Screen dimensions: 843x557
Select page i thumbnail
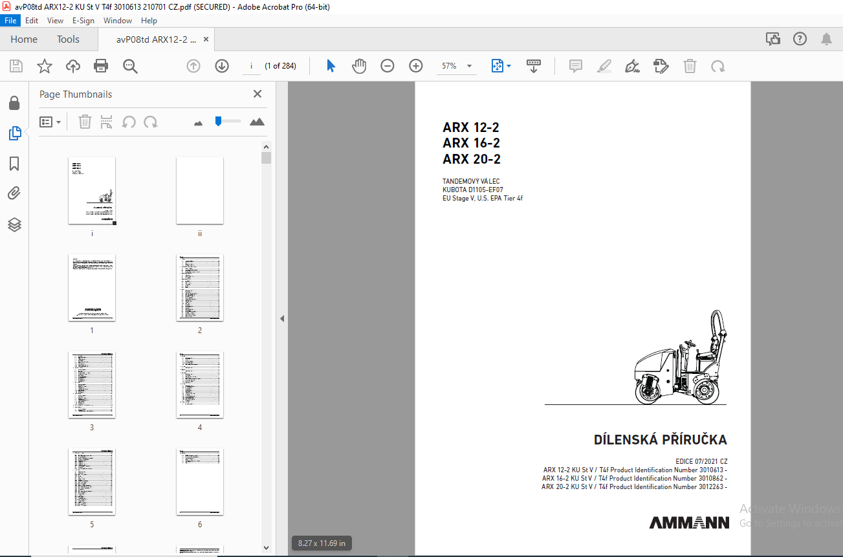pyautogui.click(x=92, y=191)
